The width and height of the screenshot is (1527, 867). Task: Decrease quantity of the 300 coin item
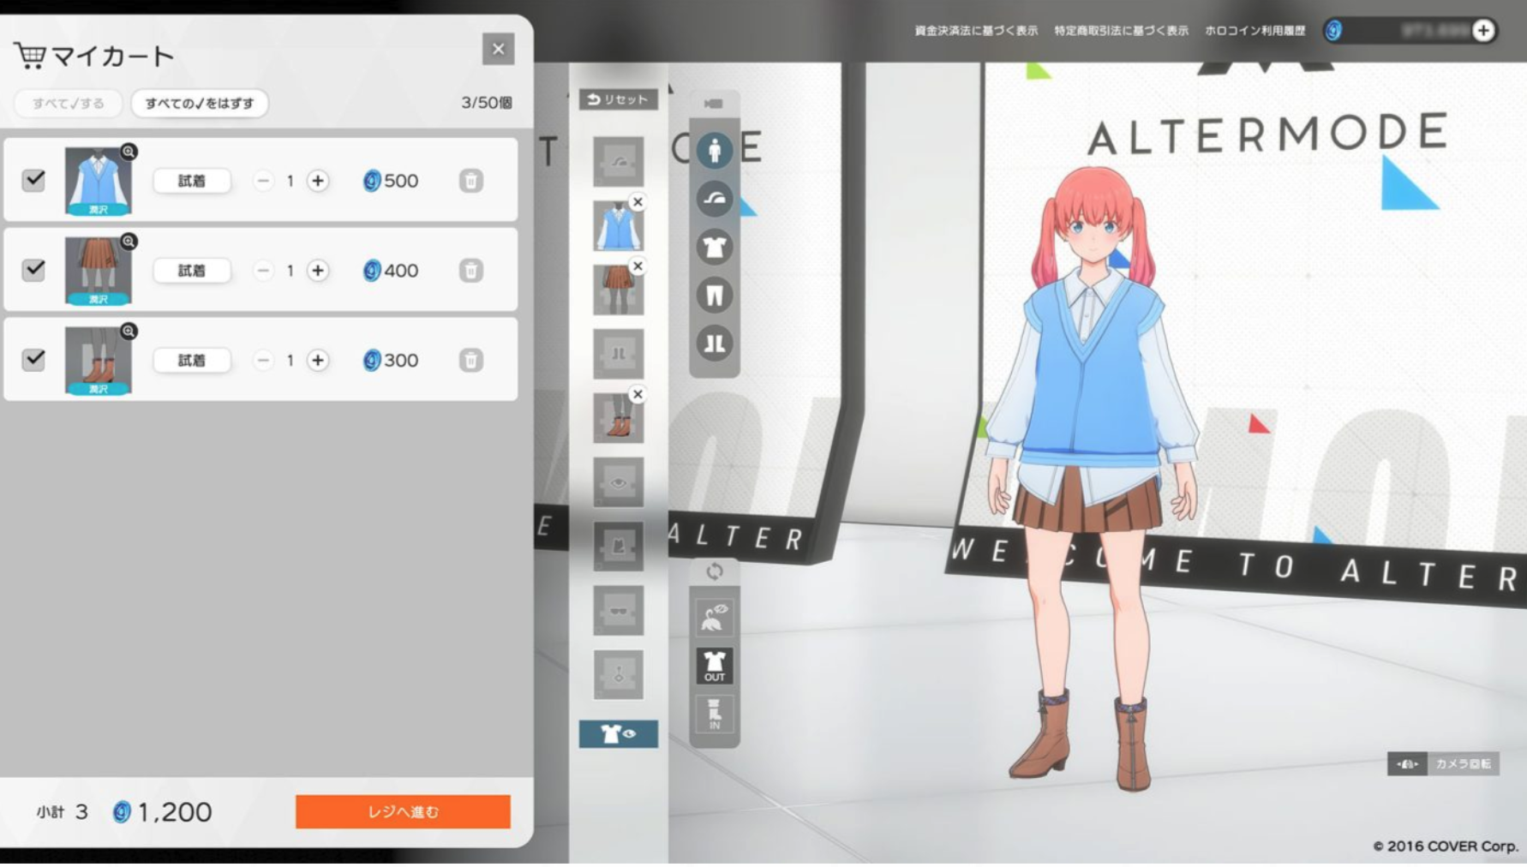point(263,361)
